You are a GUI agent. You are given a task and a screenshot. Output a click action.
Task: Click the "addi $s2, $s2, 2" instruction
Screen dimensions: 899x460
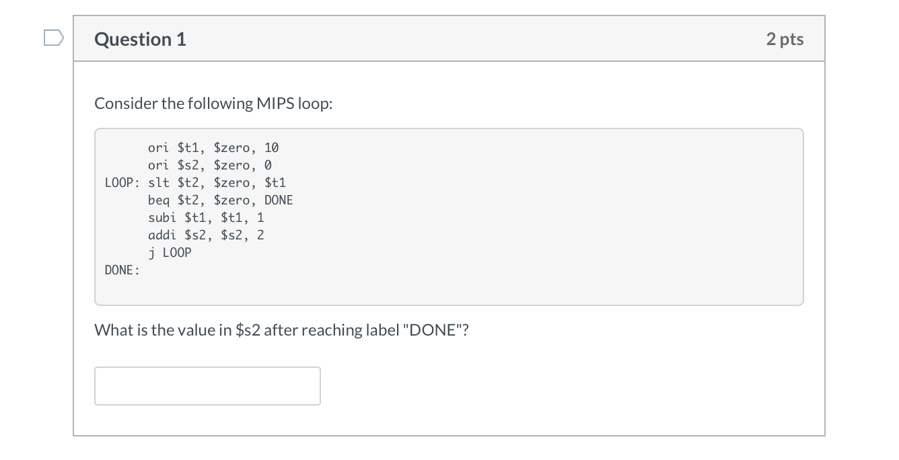point(206,235)
